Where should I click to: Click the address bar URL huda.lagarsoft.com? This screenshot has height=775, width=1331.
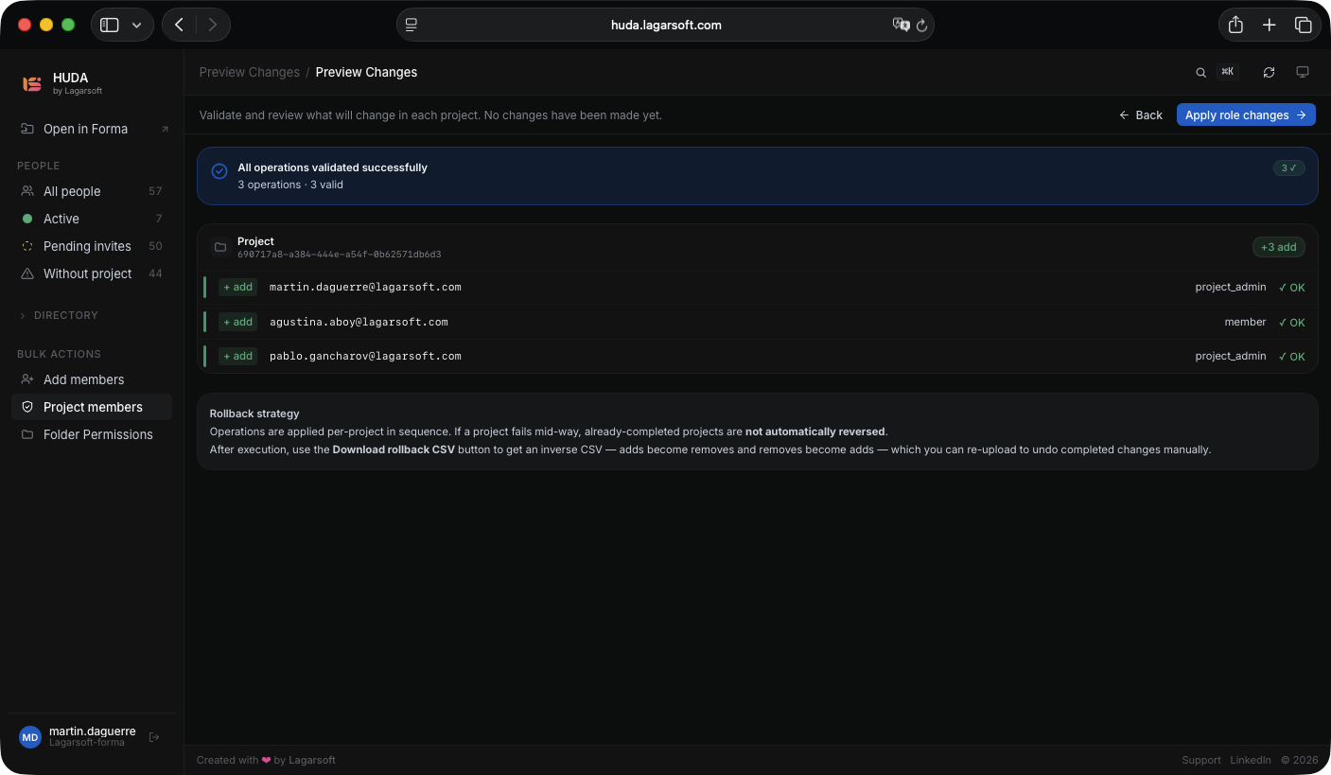(666, 25)
